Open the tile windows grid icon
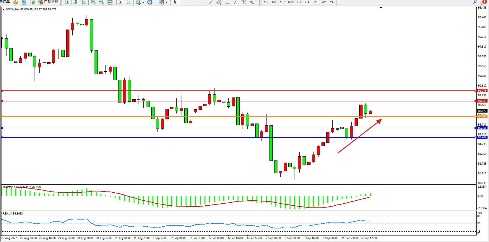The height and width of the screenshot is (242, 489). point(110,2)
